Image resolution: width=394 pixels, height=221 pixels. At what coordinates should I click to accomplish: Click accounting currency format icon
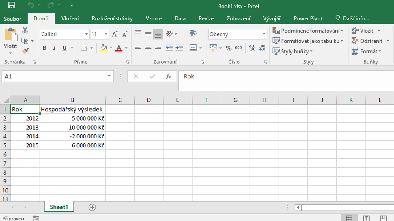213,48
